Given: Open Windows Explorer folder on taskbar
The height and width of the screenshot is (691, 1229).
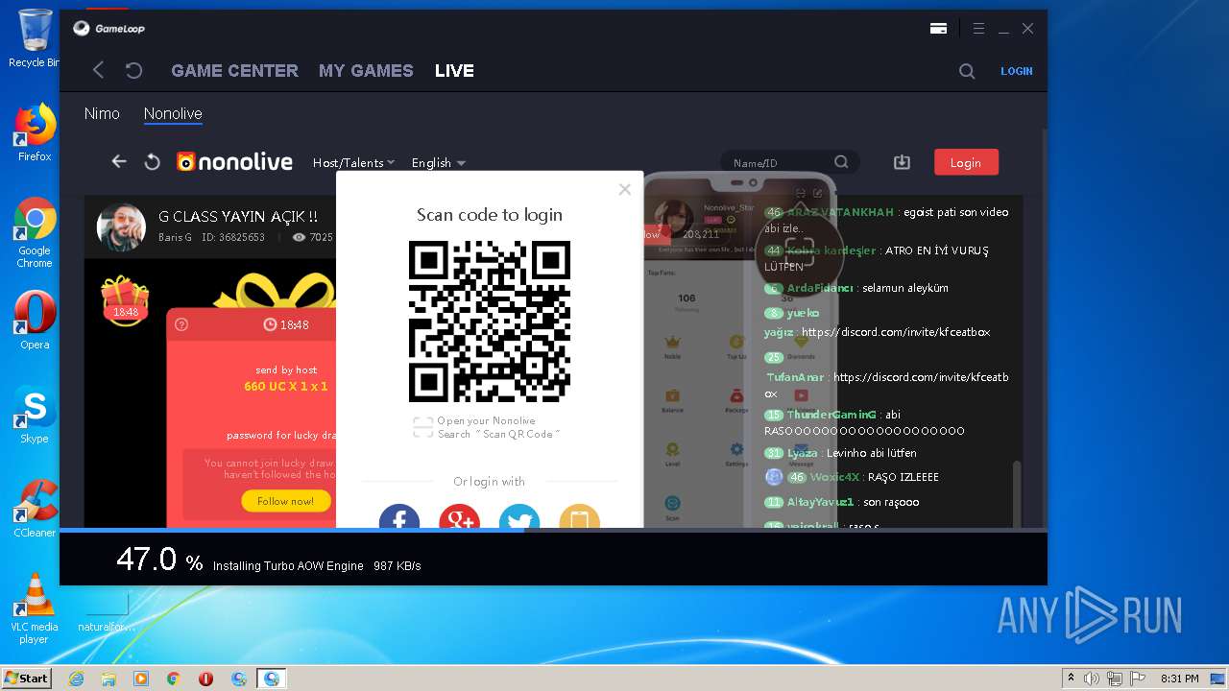Looking at the screenshot, I should click(108, 679).
